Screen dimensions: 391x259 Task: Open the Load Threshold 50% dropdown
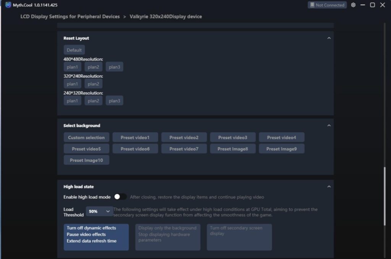pos(99,211)
